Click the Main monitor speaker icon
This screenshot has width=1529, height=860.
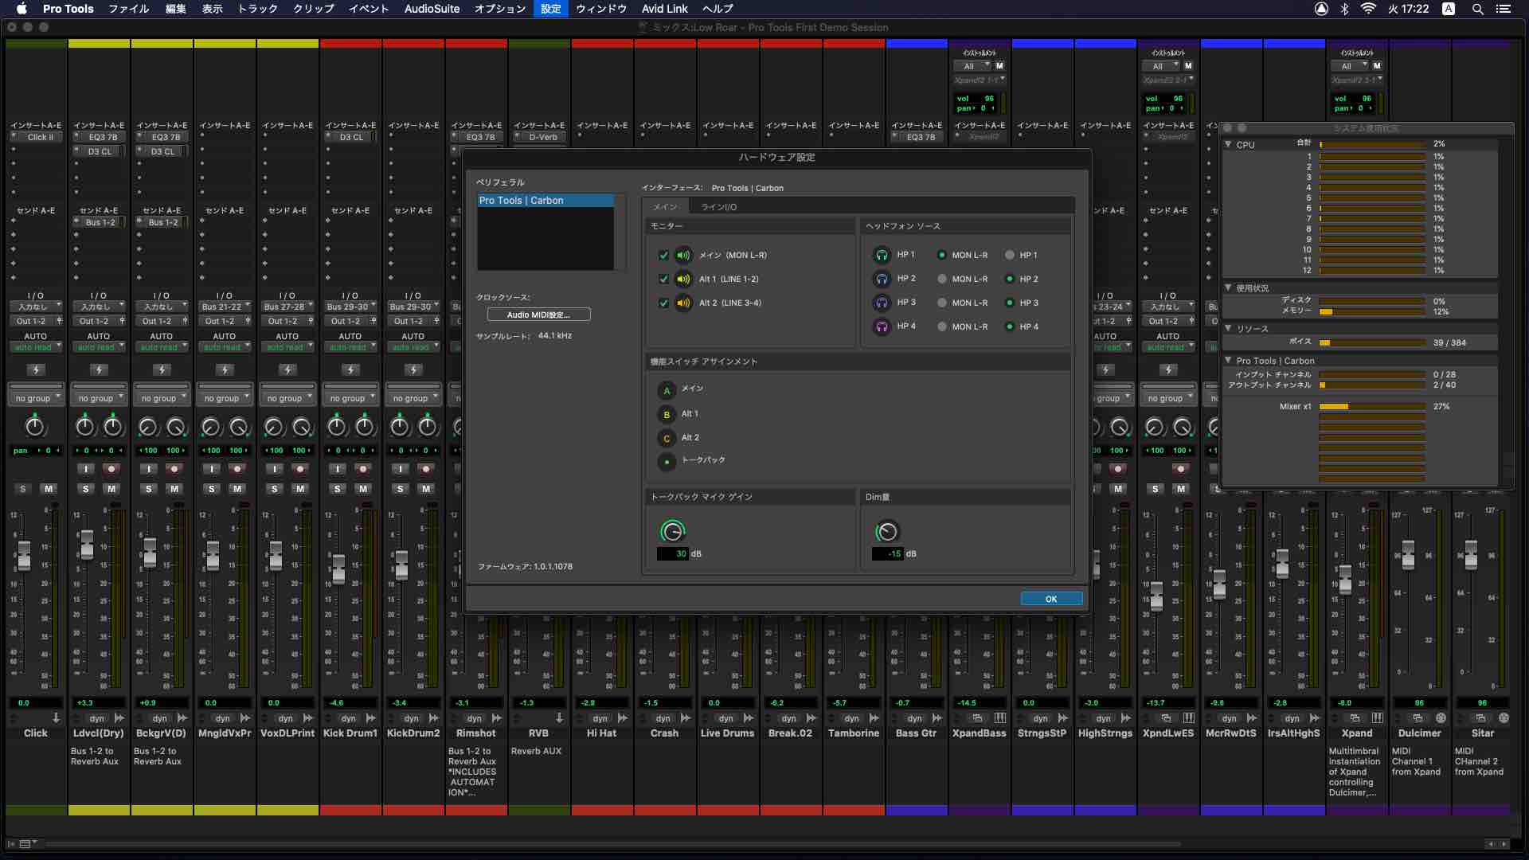[x=683, y=256]
